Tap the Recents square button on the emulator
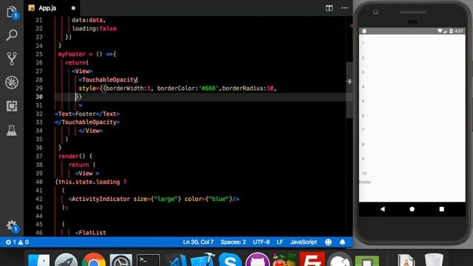This screenshot has width=473, height=266. 442,209
